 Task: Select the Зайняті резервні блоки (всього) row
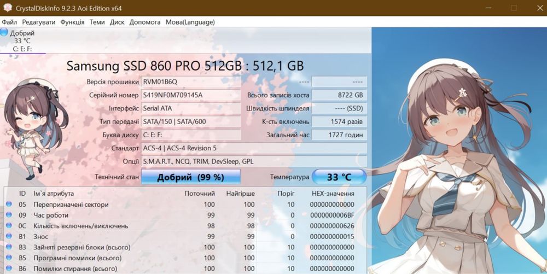point(185,248)
